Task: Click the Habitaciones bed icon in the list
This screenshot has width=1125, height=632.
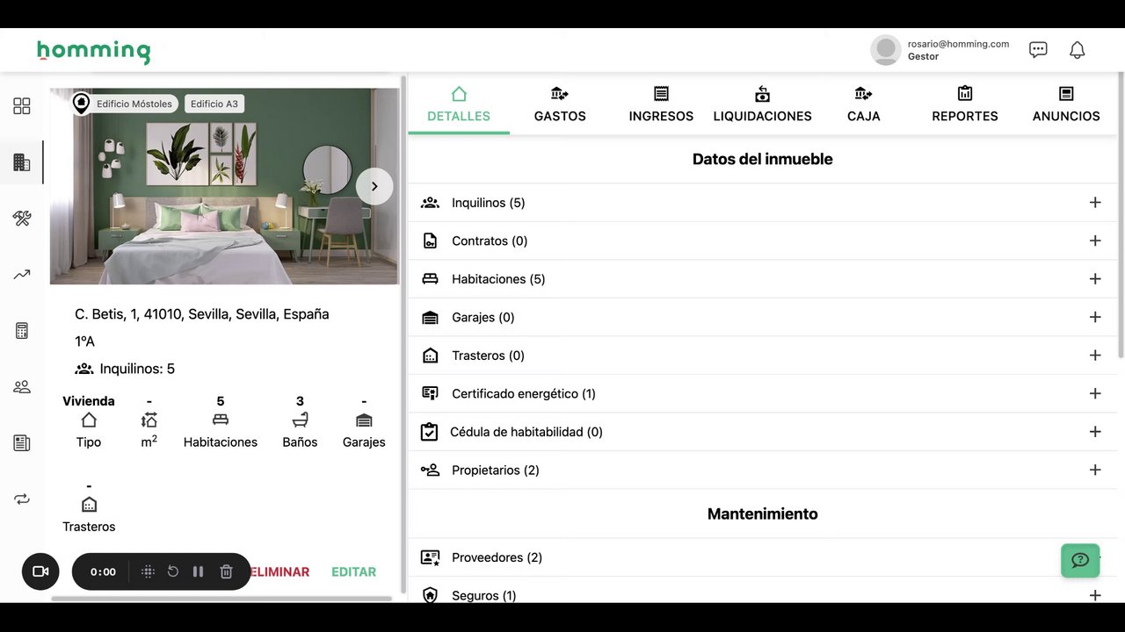Action: click(x=430, y=279)
